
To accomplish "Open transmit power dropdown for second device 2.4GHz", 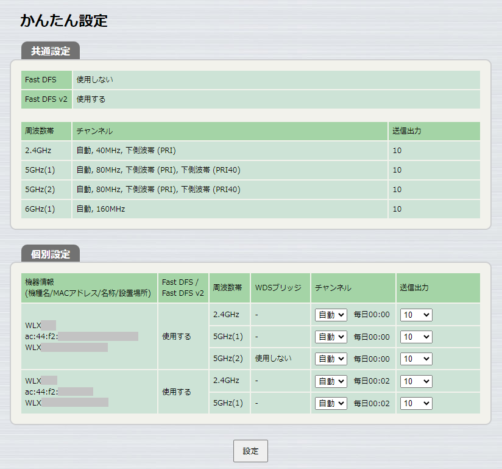I will (x=416, y=381).
